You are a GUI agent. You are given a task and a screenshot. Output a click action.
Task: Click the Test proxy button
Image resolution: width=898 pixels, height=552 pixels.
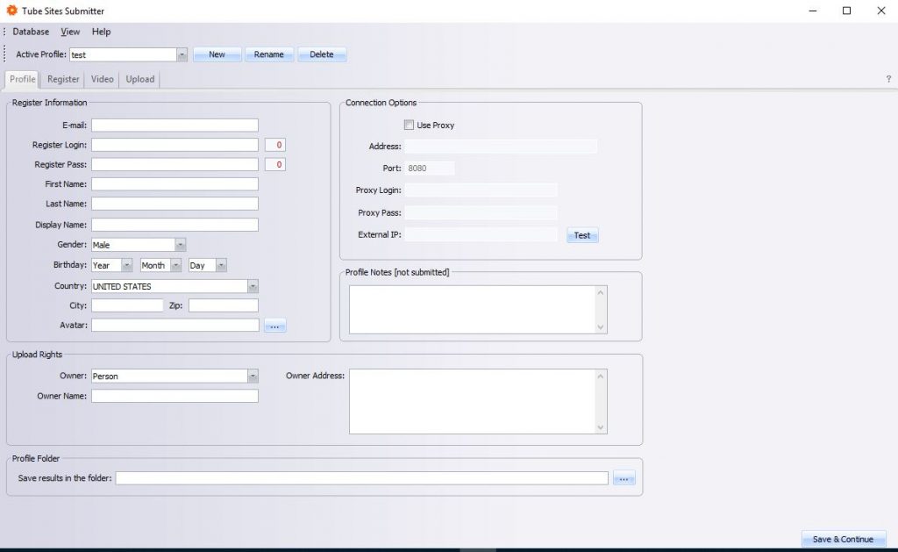coord(582,235)
